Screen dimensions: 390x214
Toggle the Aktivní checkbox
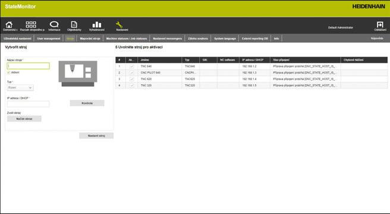tap(9, 72)
